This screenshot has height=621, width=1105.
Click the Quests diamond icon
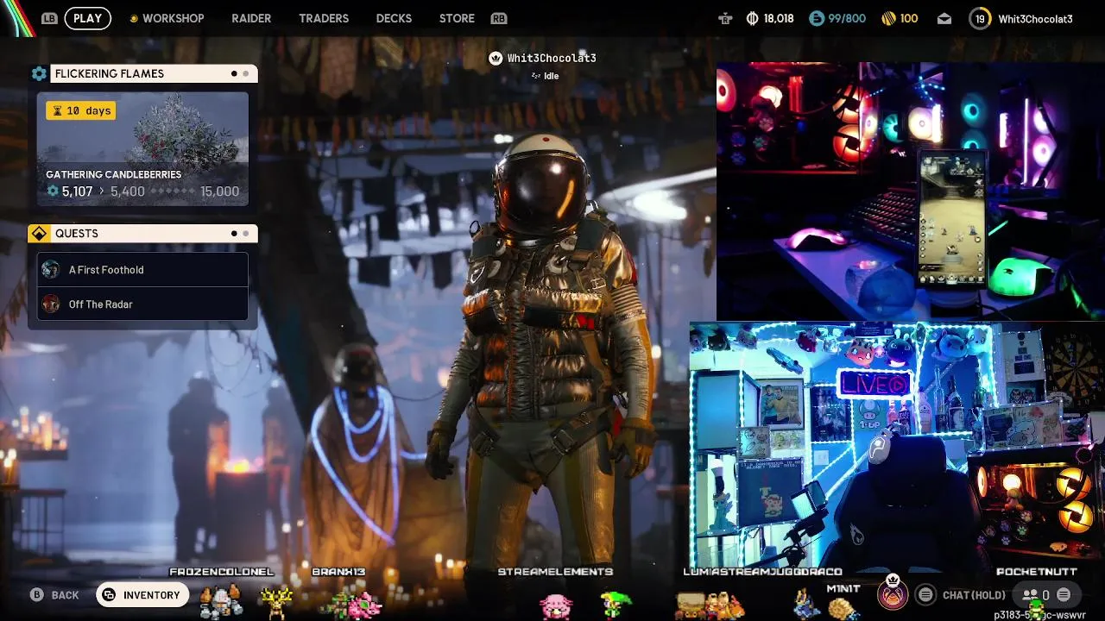(39, 234)
